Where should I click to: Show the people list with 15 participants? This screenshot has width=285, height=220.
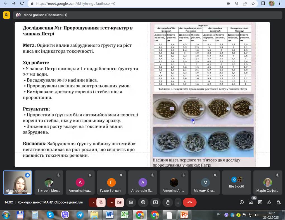point(251,202)
